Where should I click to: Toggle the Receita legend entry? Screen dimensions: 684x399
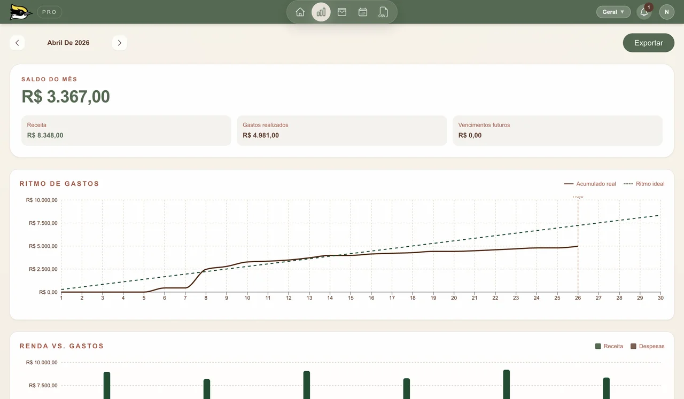[609, 346]
